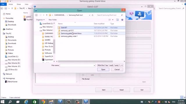
Task: Open PDA File type filter dropdown
Action: [x=110, y=66]
